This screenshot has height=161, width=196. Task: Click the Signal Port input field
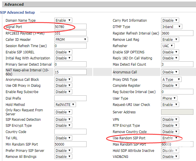click(70, 27)
